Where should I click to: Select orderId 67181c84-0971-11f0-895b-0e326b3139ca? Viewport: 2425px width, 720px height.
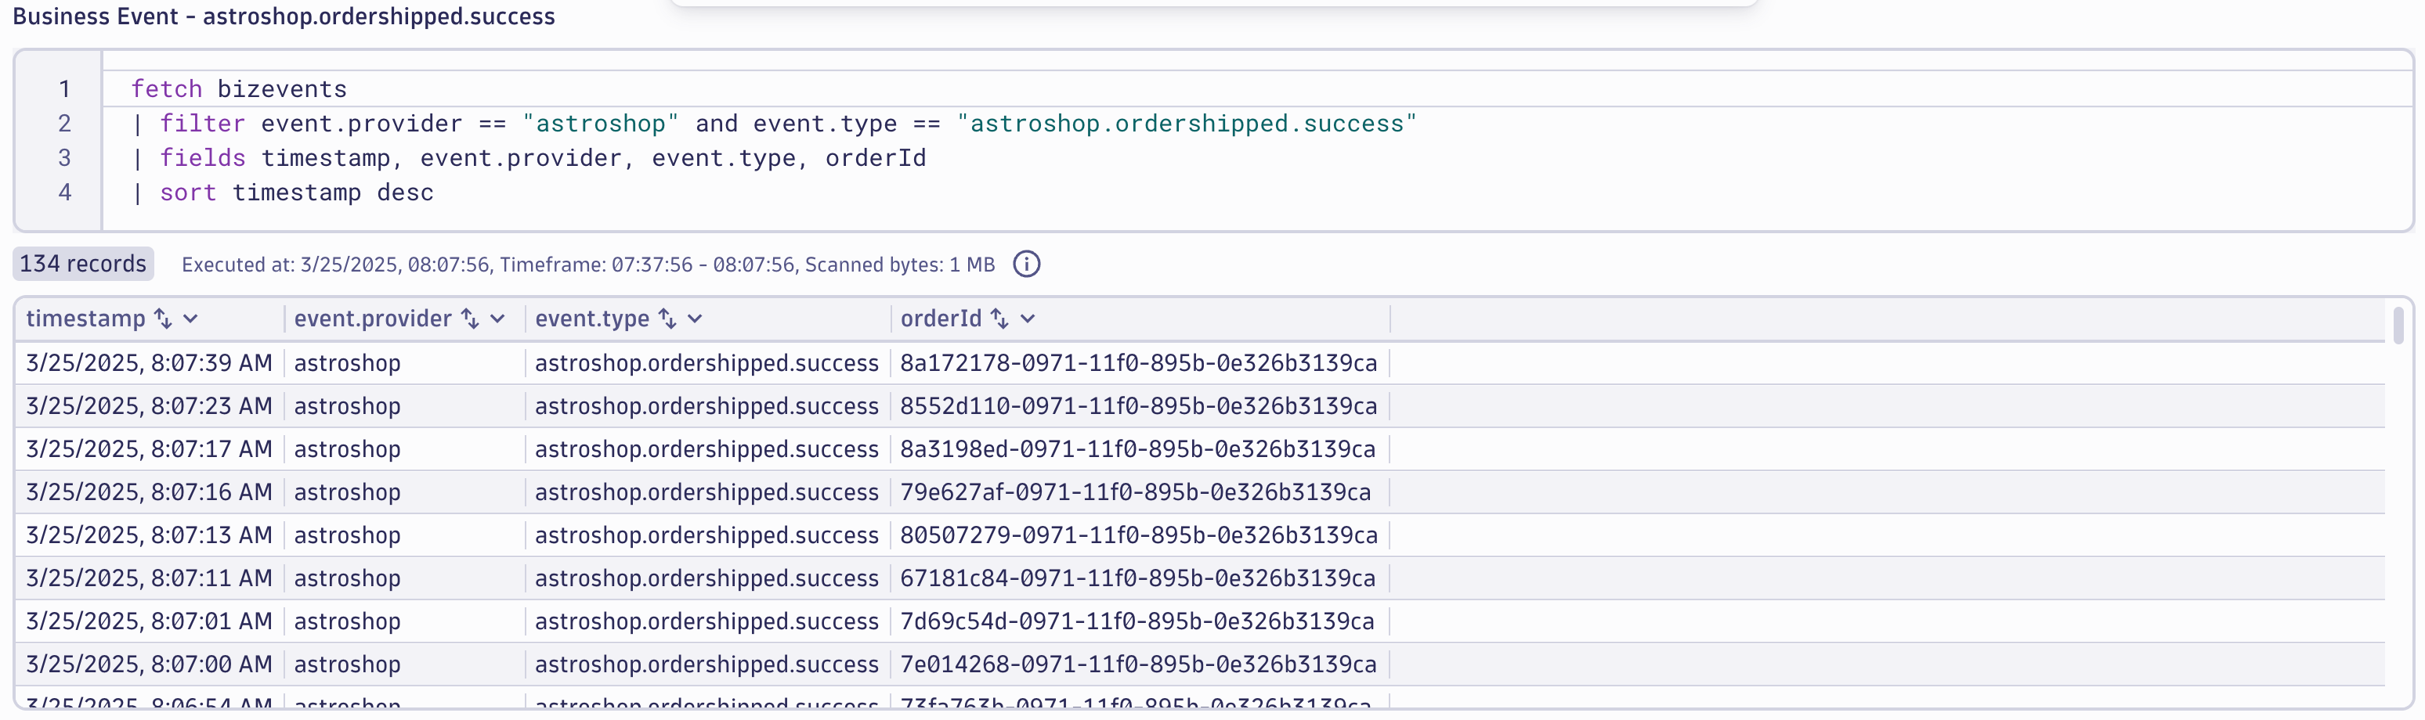1137,579
